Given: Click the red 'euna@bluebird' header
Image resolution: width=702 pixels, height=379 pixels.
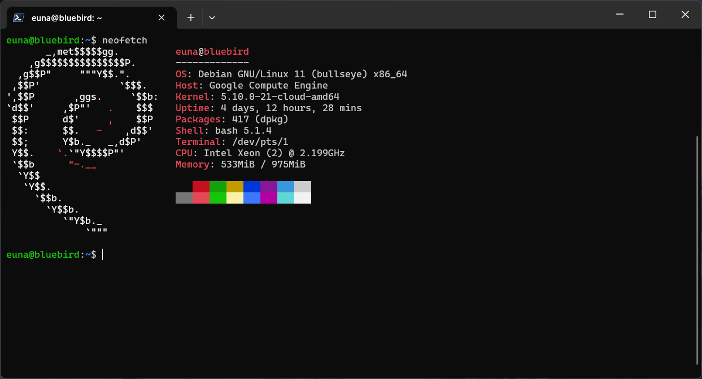Looking at the screenshot, I should coord(212,51).
